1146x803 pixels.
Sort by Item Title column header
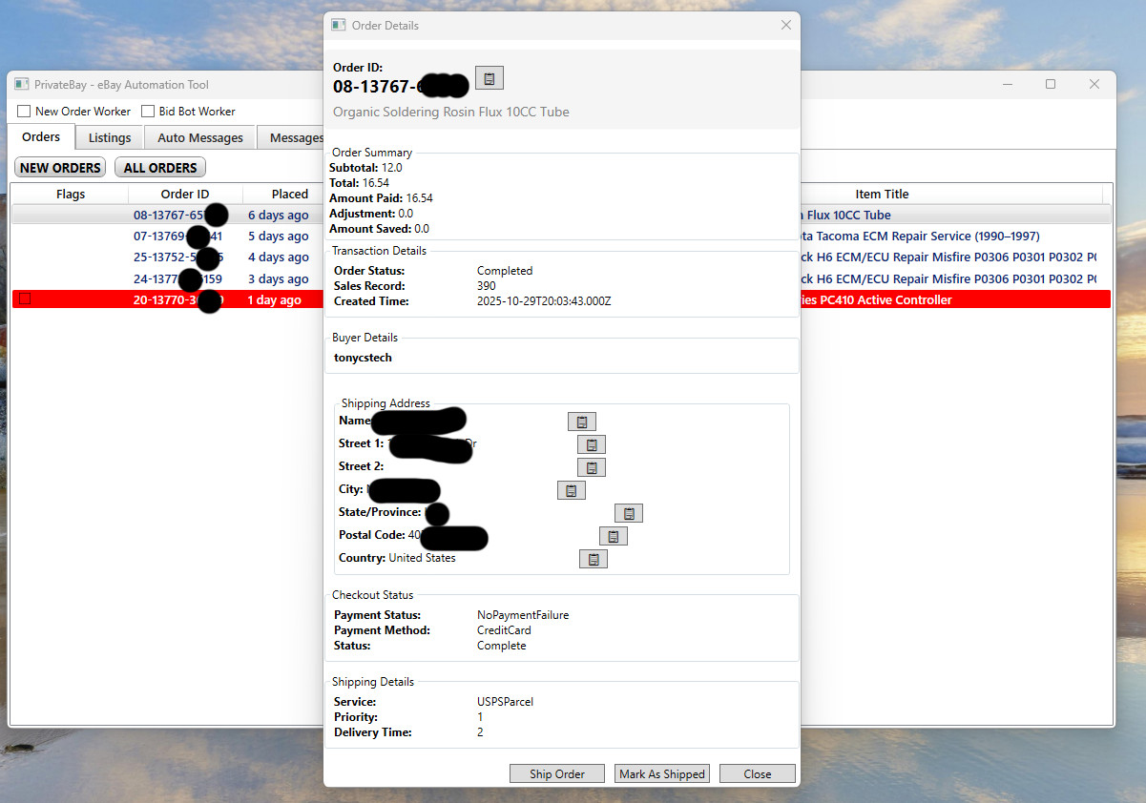(881, 194)
